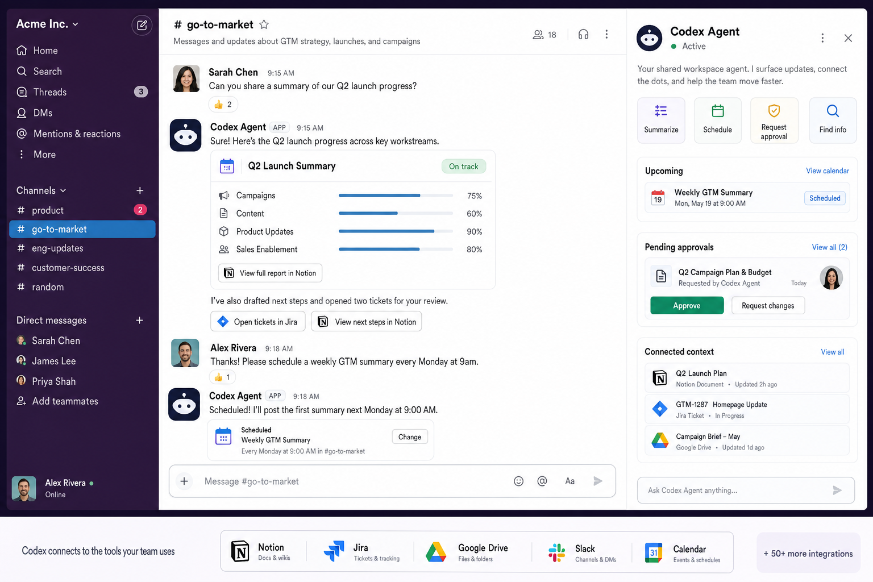Image resolution: width=873 pixels, height=582 pixels.
Task: Open Codex Agent panel options menu
Action: [x=822, y=38]
